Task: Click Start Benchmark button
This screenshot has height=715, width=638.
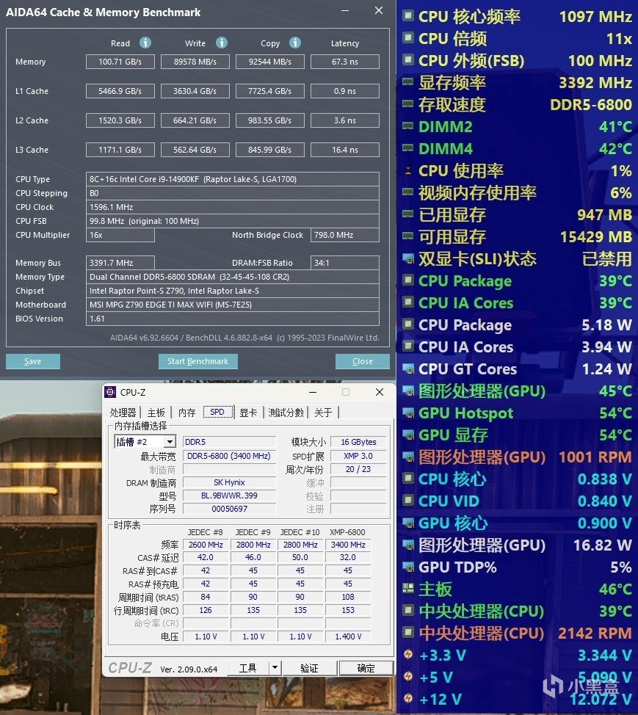Action: 198,361
